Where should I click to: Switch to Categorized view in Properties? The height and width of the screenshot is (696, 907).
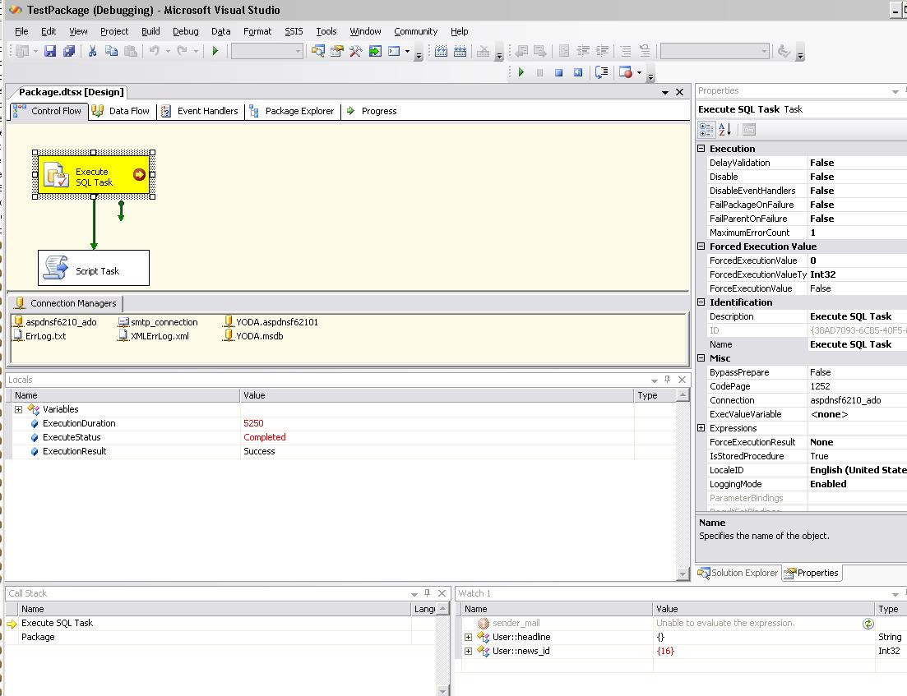(706, 130)
